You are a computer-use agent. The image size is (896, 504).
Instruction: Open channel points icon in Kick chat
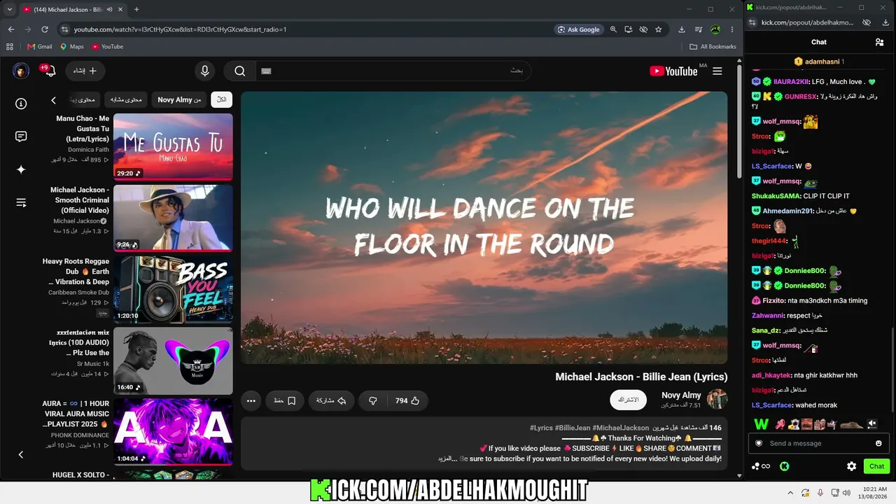[x=761, y=466]
